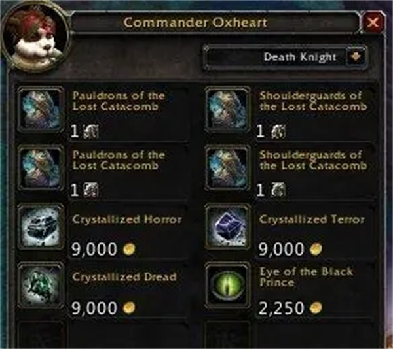Click the 9,000 price under Crystallized Horror
Screen dimensions: 393x349
(x=94, y=249)
